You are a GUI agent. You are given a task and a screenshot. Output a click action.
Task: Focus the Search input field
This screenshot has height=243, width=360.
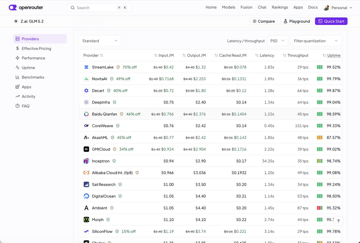pyautogui.click(x=99, y=8)
